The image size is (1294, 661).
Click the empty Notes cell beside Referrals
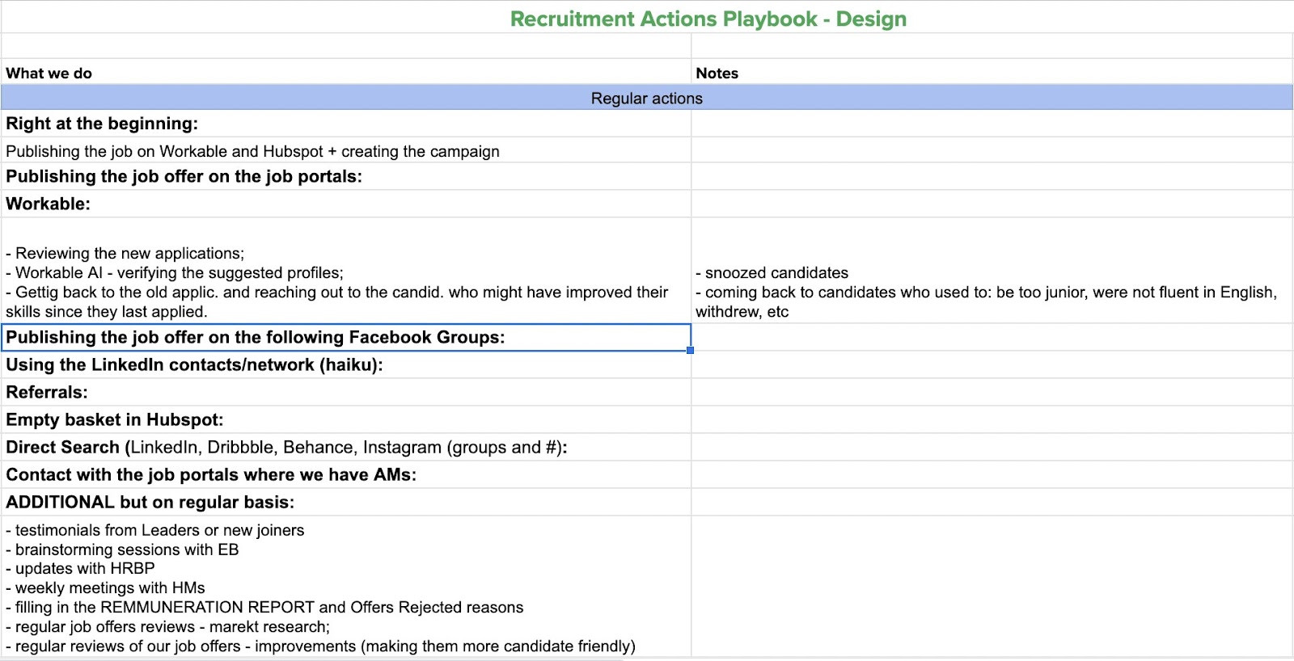click(x=992, y=392)
